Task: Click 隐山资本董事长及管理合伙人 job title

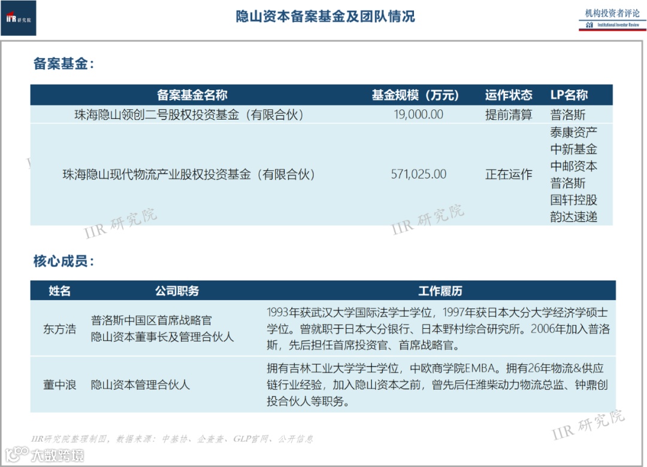Action: [x=162, y=337]
